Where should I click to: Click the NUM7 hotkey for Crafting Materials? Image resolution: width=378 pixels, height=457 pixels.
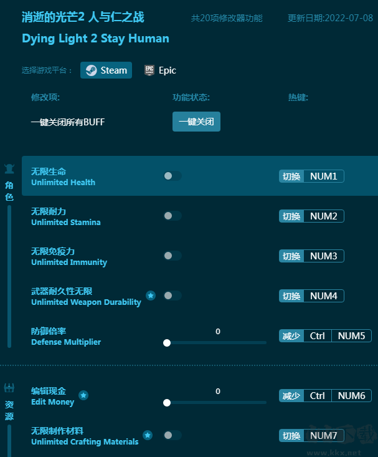(324, 435)
